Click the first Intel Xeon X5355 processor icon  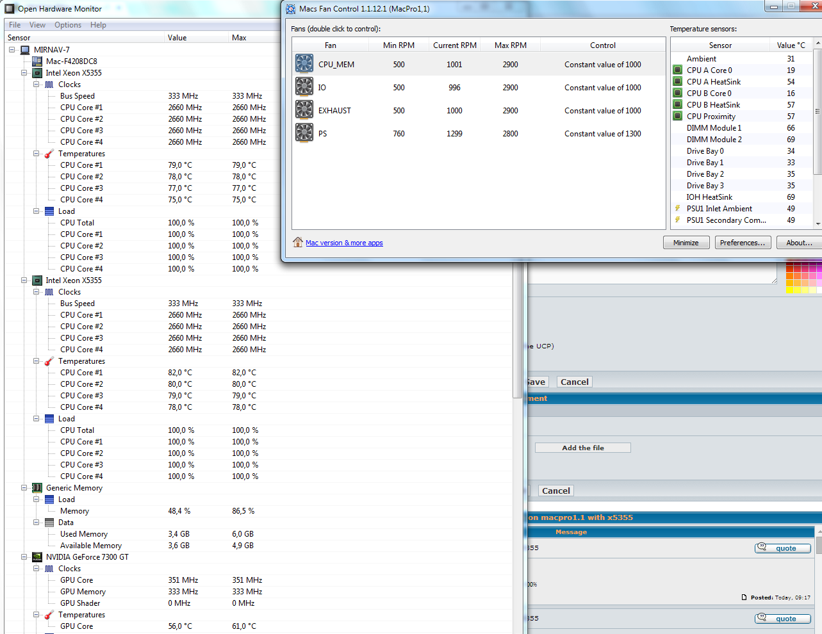[37, 73]
